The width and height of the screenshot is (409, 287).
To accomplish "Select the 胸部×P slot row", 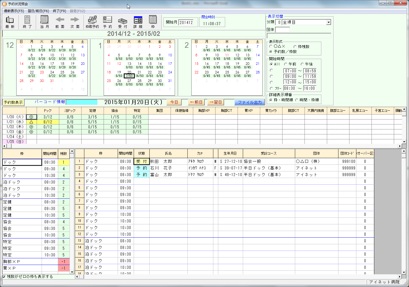I will (36, 261).
